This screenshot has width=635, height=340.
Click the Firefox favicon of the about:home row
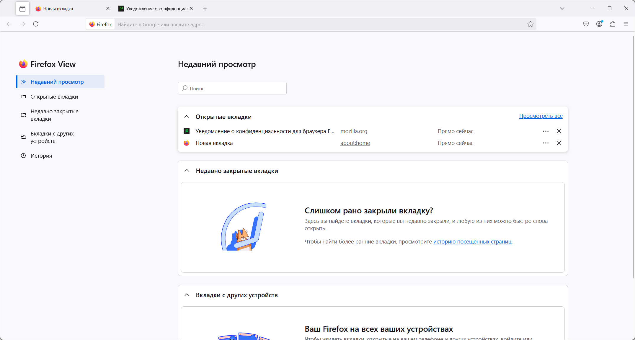tap(187, 143)
